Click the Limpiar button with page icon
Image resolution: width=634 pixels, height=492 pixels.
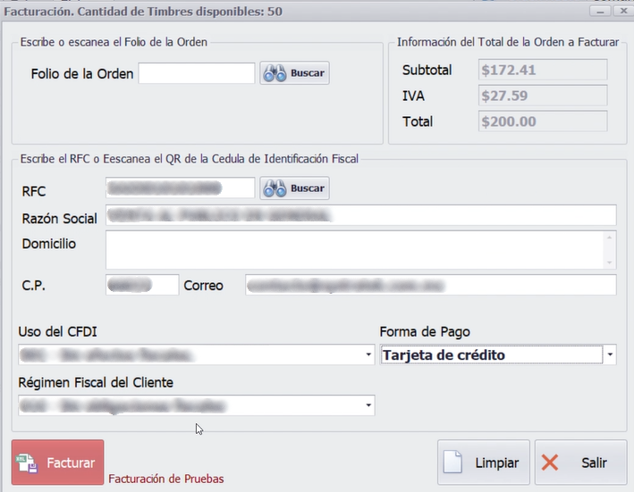484,463
